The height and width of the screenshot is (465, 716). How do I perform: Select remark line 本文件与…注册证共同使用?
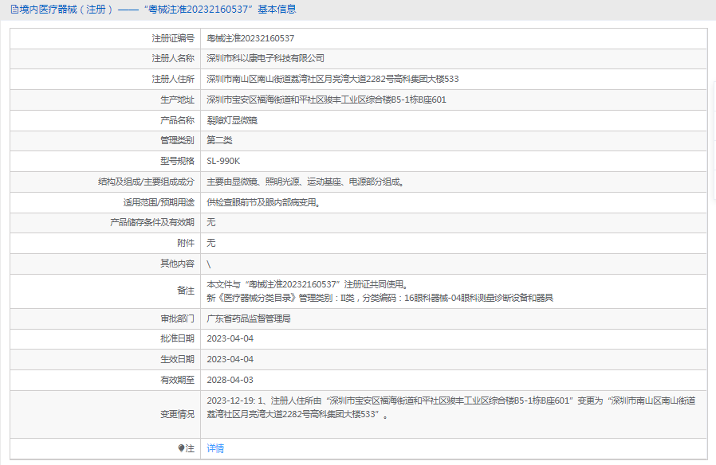click(x=307, y=284)
